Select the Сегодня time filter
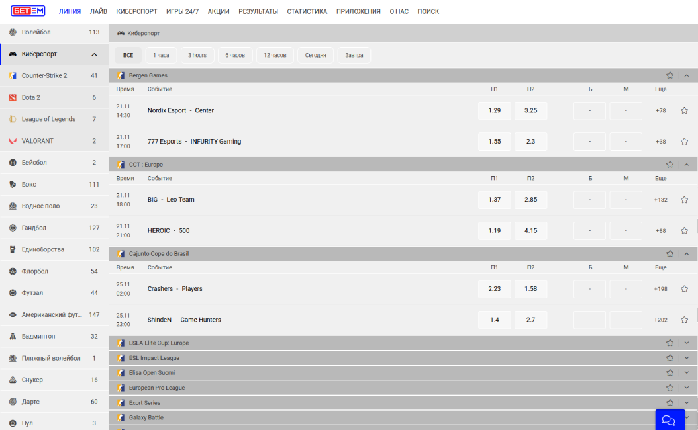The width and height of the screenshot is (698, 430). 315,55
